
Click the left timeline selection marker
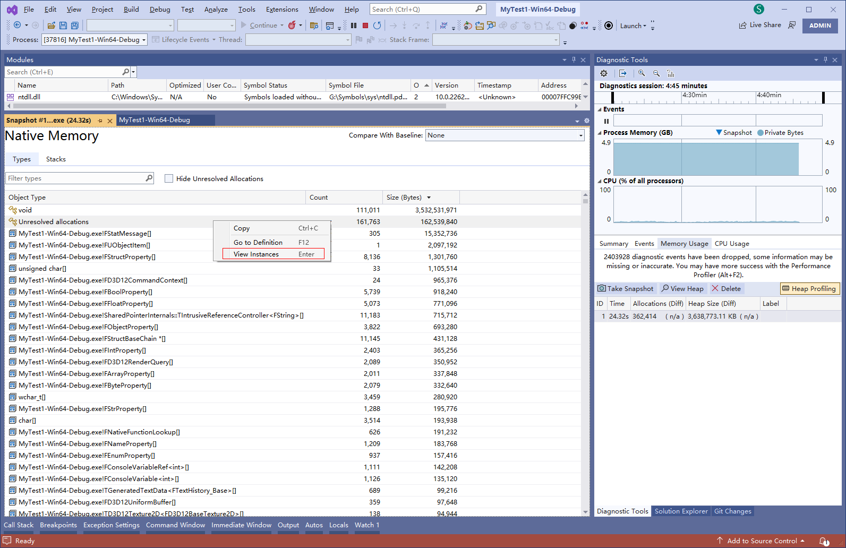click(612, 97)
